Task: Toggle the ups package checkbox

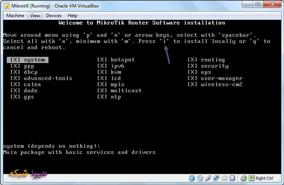Action: [192, 72]
